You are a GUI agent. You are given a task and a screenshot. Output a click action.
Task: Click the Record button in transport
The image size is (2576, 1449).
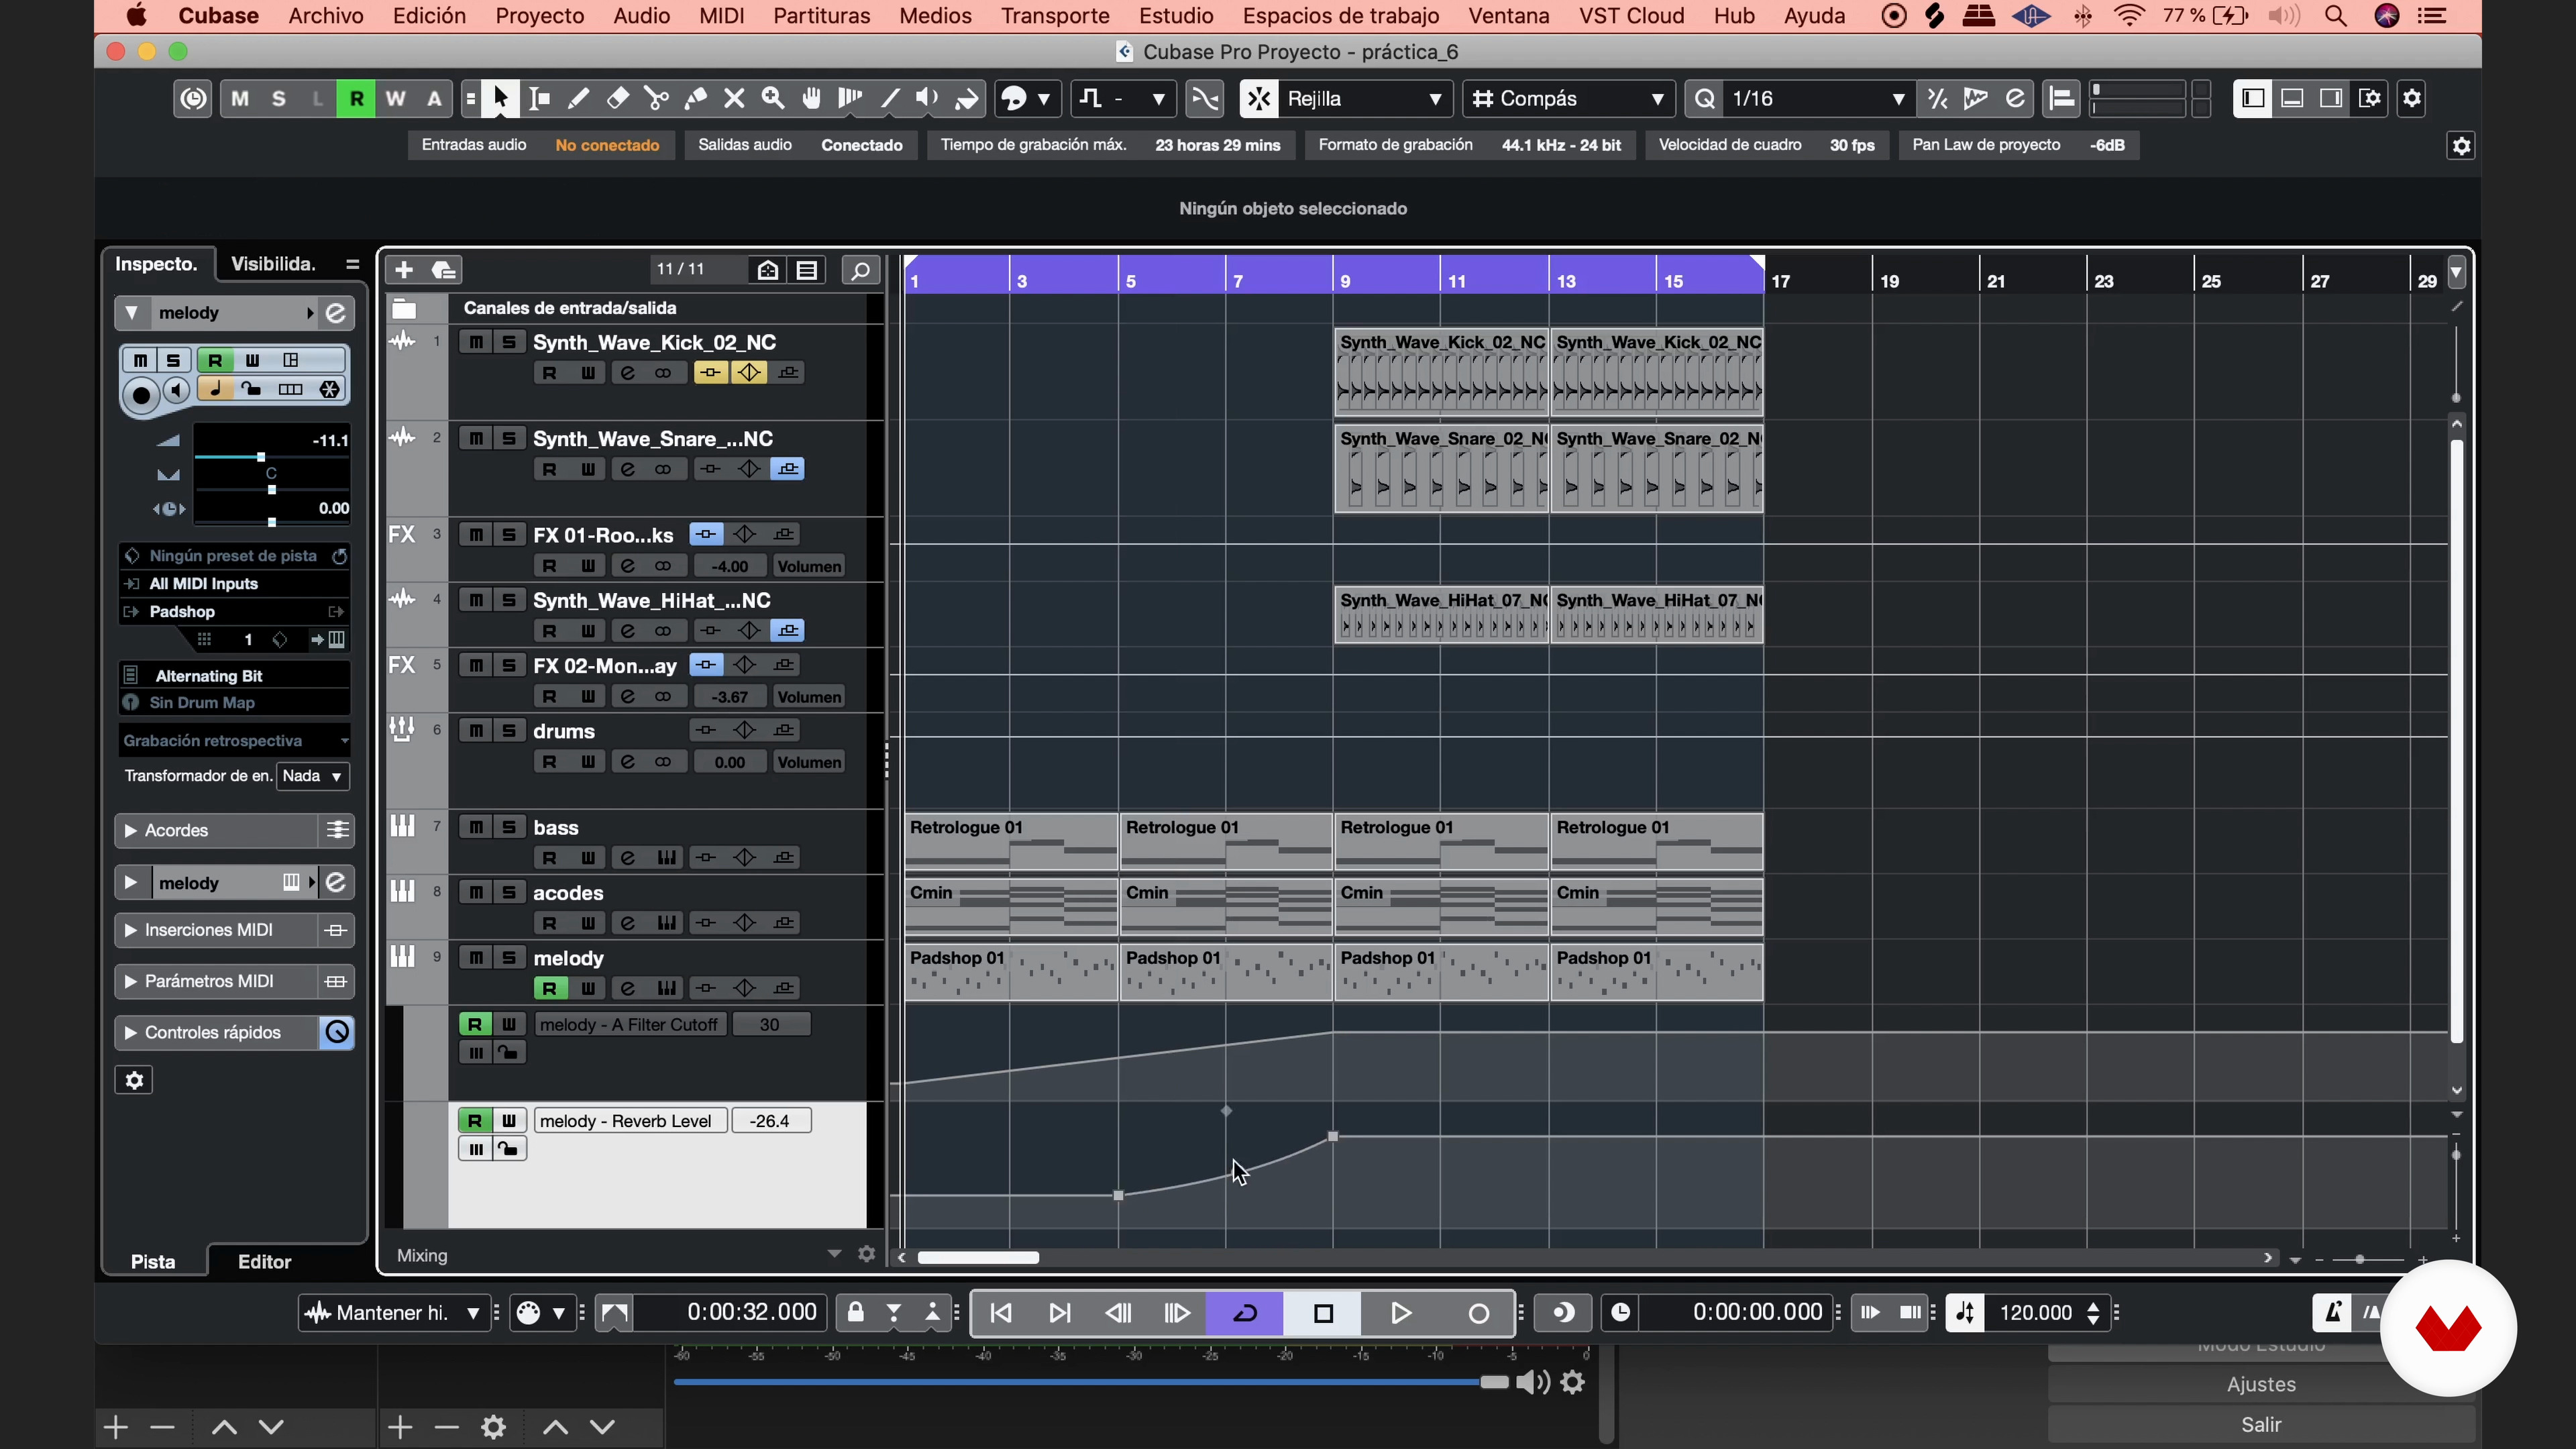click(x=1478, y=1313)
